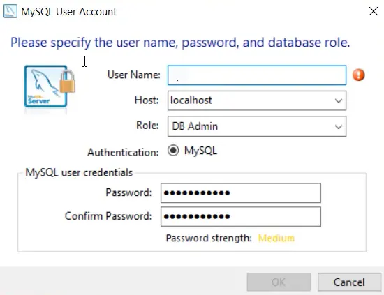384x295 pixels.
Task: Close the MySQL User Account dialog
Action: 374,11
